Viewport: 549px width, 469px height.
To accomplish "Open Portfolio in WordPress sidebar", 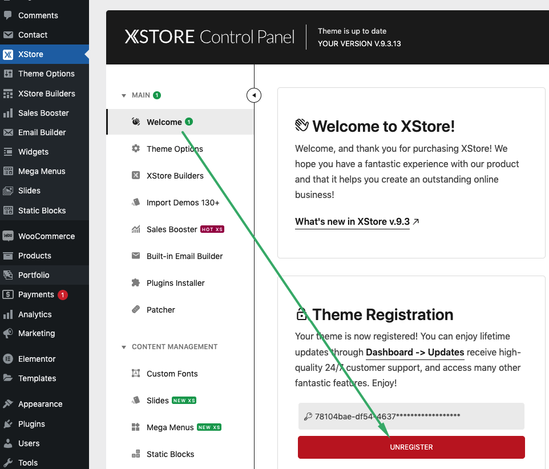I will click(45, 275).
